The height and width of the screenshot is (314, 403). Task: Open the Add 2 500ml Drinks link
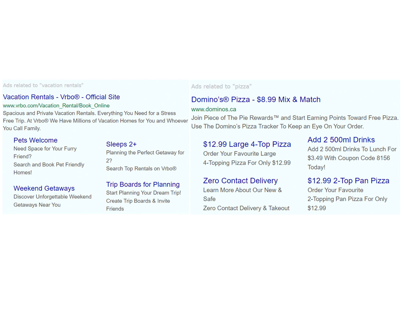point(341,140)
